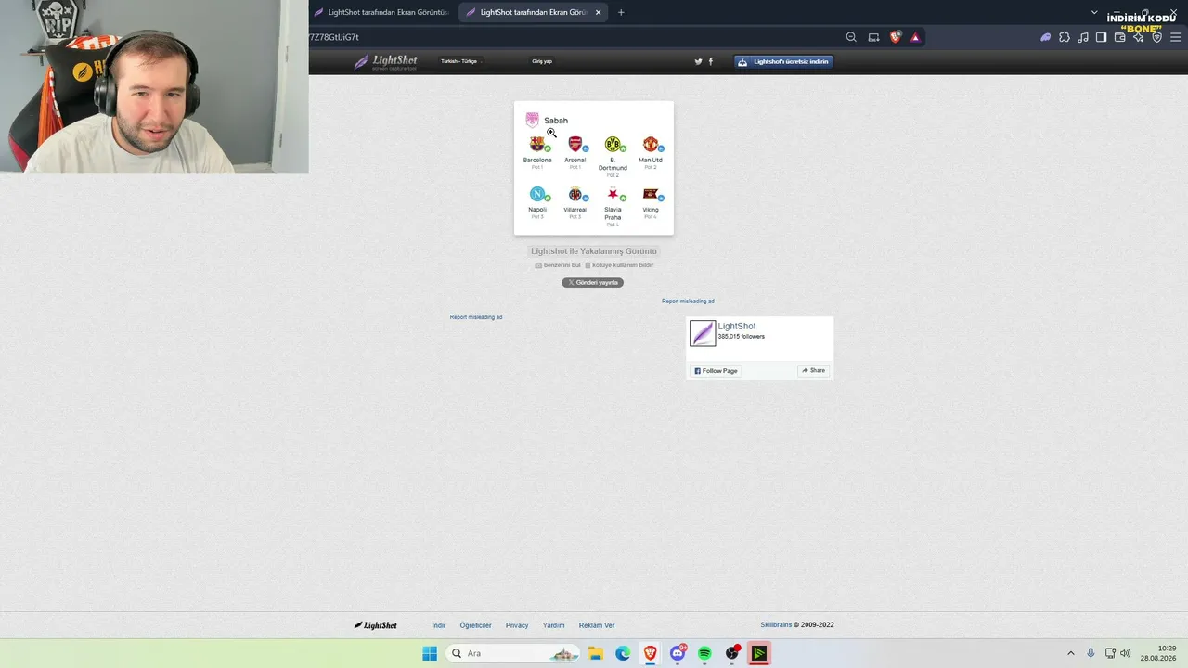Click the Share button in Facebook widget
This screenshot has height=668, width=1188.
[x=813, y=371]
